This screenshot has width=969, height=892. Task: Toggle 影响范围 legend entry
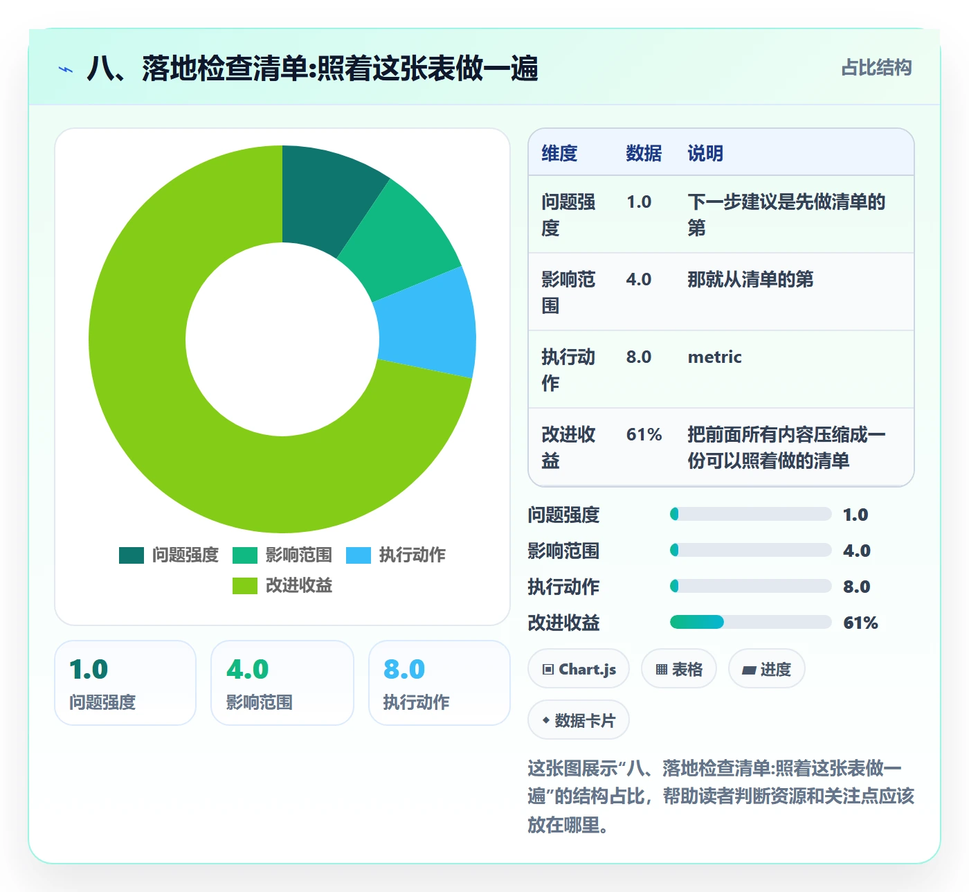282,555
